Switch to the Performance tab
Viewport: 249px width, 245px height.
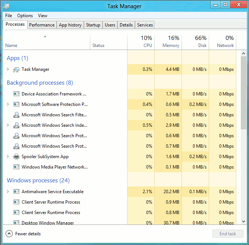pyautogui.click(x=42, y=25)
